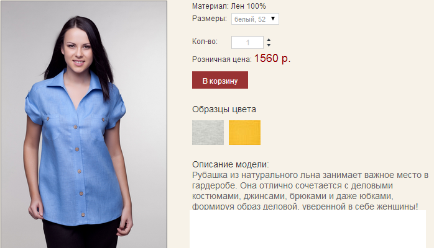434x248 pixels.
Task: Click the "Образцы цвета" heading
Action: pyautogui.click(x=224, y=109)
